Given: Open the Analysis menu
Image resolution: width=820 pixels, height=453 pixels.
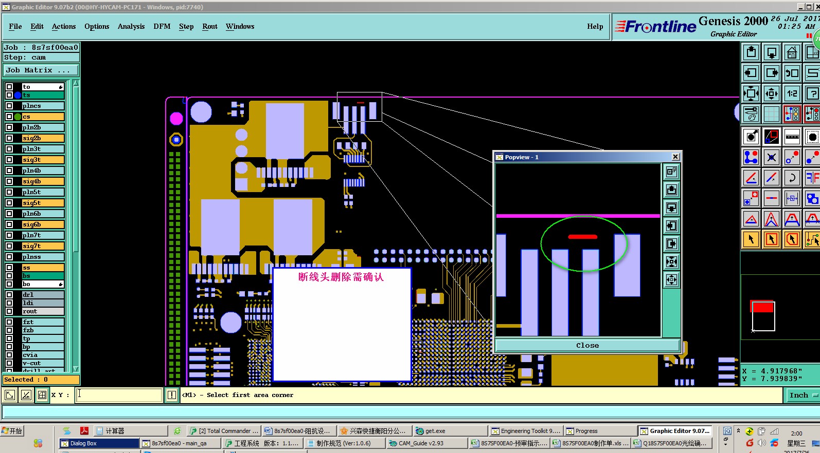Looking at the screenshot, I should 131,26.
